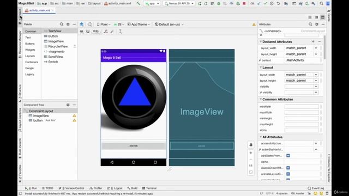This screenshot has height=196, width=349.
Task: Collapse the Common Attributes section
Action: click(x=261, y=99)
